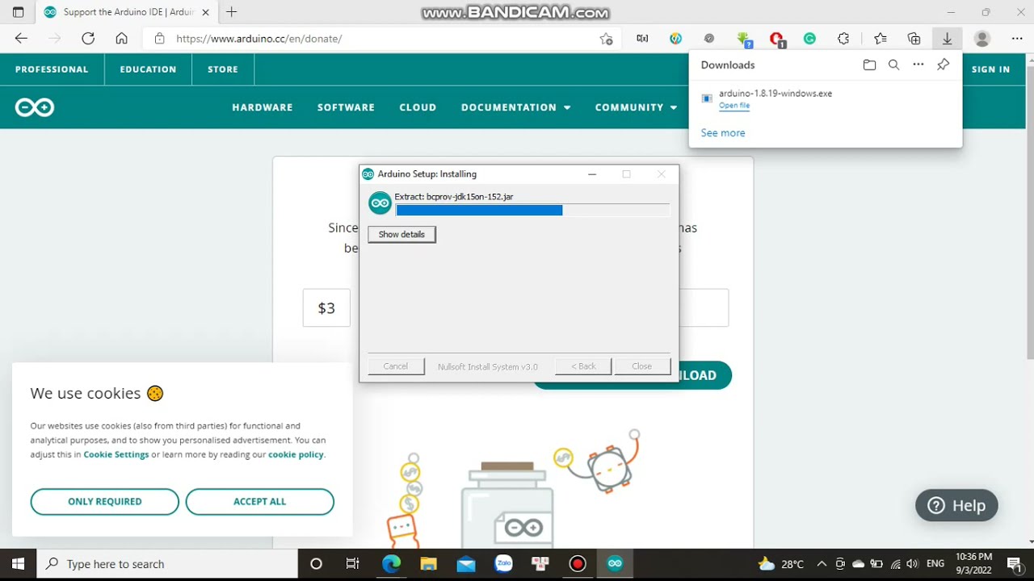Screen dimensions: 1034x581
Task: Pin the Downloads panel
Action: pos(943,65)
